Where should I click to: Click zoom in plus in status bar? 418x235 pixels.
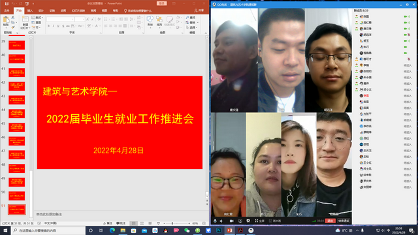189,223
